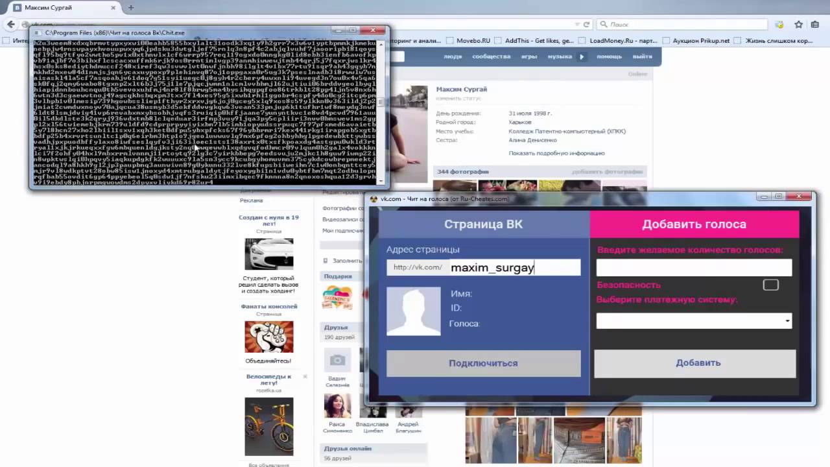Click the white car ad thumbnail
Image resolution: width=830 pixels, height=467 pixels.
269,254
